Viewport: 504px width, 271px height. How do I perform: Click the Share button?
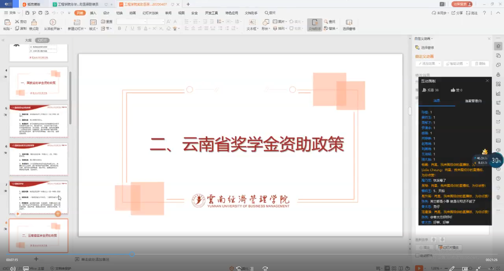(x=457, y=13)
